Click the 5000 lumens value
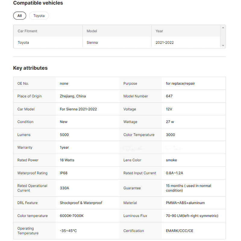 [64, 135]
